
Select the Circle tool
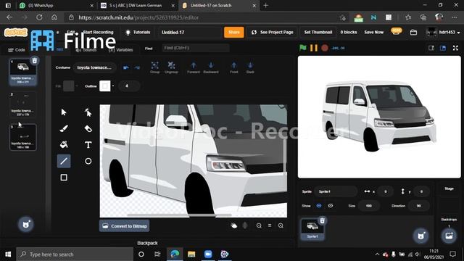tap(88, 161)
